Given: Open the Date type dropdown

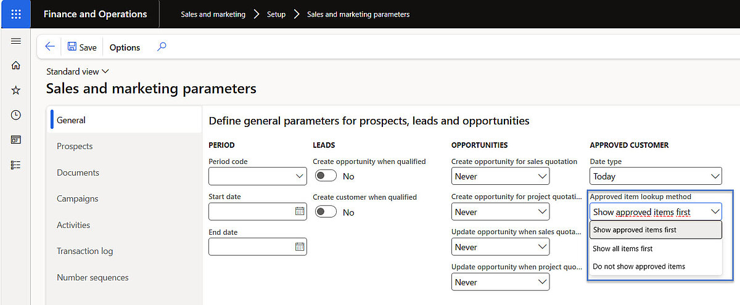Looking at the screenshot, I should point(715,176).
